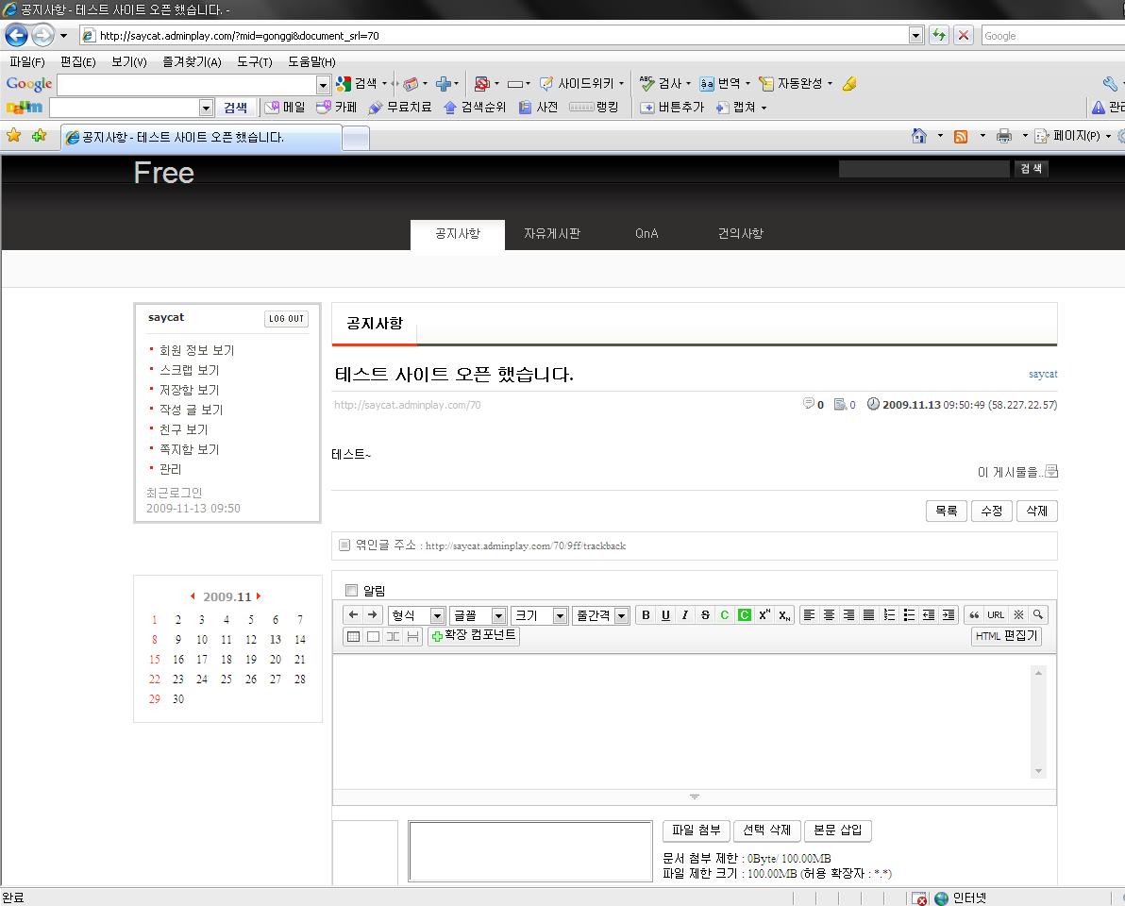Switch to the 자유게시판 board tab

(552, 234)
